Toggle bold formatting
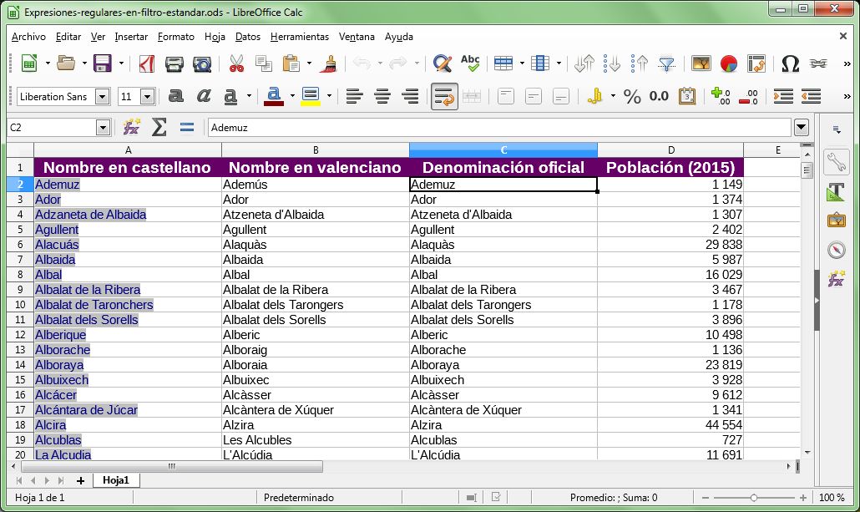Screen dimensions: 860x512 (175, 96)
